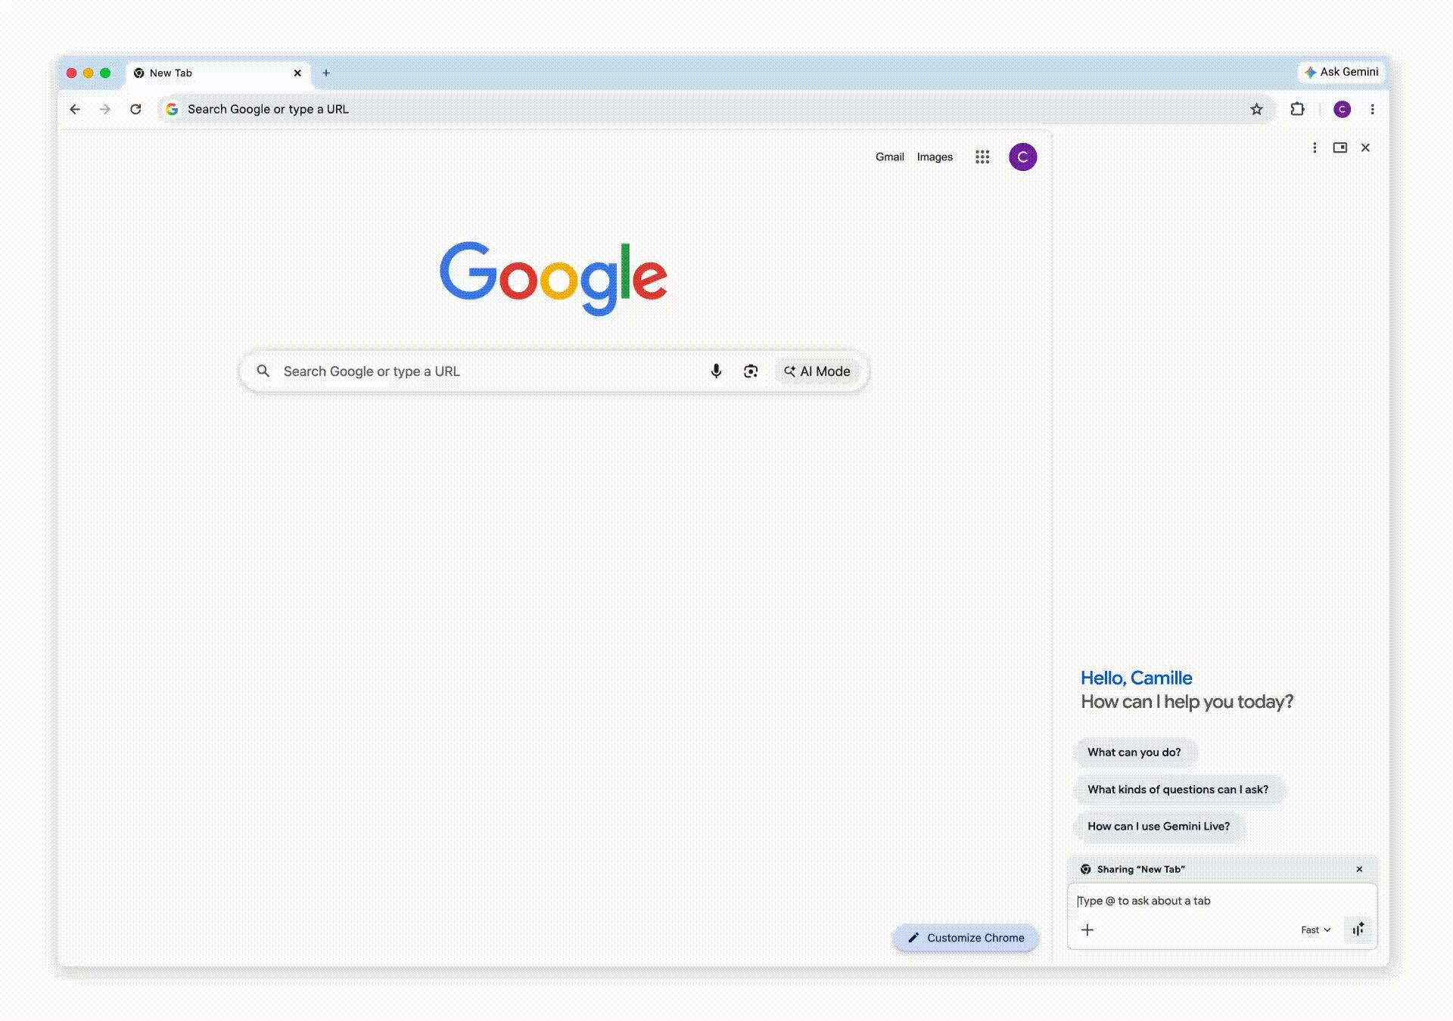Image resolution: width=1453 pixels, height=1021 pixels.
Task: Click the forward navigation arrow
Action: click(105, 109)
